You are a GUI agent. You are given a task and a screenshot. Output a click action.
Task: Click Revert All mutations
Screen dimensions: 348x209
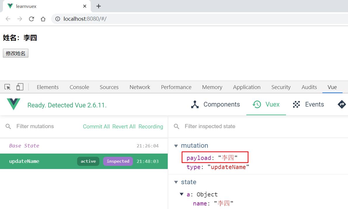click(x=124, y=126)
